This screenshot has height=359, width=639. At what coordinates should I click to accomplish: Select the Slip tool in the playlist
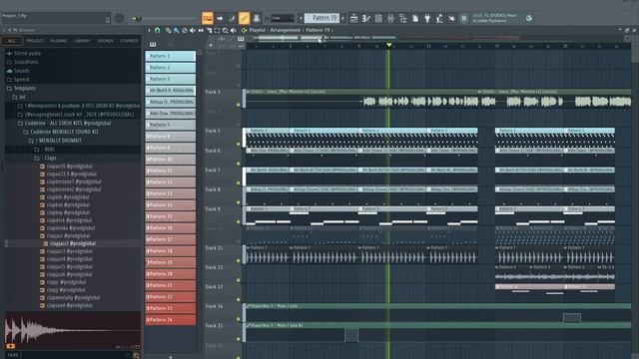point(201,30)
